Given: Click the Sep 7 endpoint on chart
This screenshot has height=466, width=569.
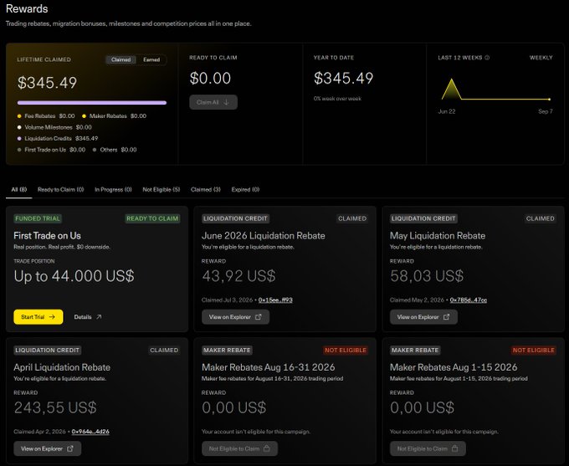Looking at the screenshot, I should tap(550, 99).
